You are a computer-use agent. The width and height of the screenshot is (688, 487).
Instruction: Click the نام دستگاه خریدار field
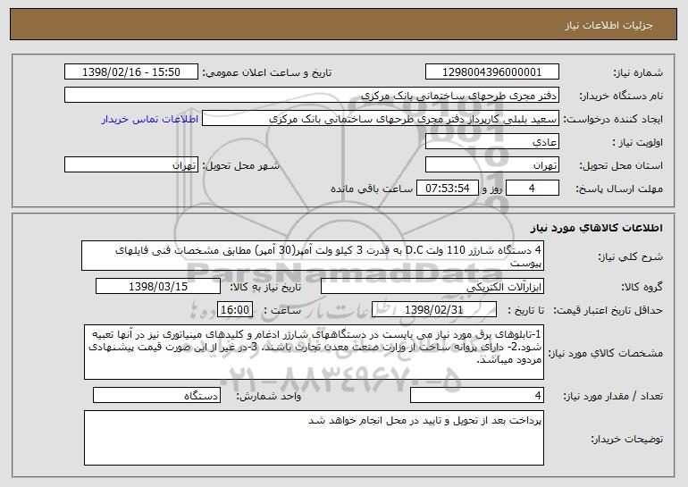click(x=312, y=96)
